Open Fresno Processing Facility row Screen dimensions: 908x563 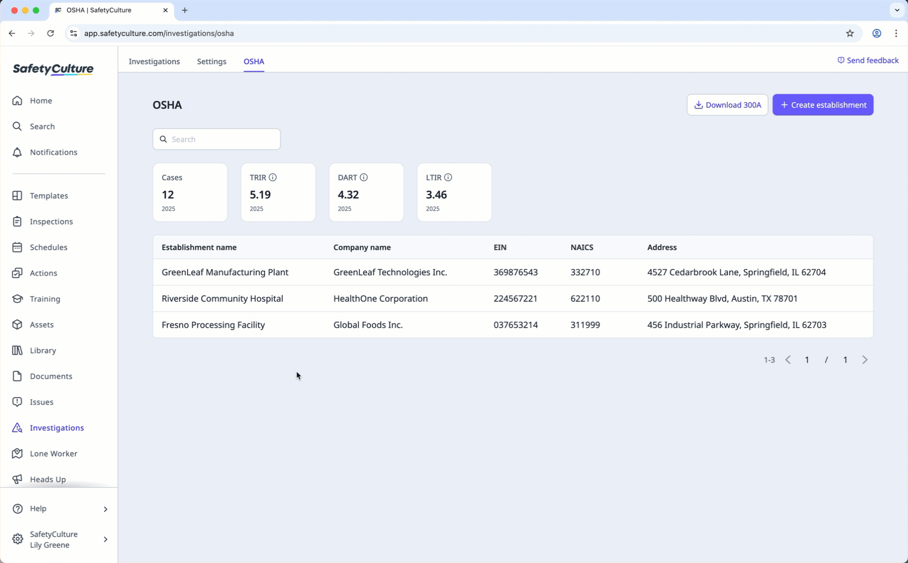513,325
